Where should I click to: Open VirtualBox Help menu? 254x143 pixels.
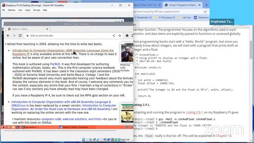pos(45,10)
